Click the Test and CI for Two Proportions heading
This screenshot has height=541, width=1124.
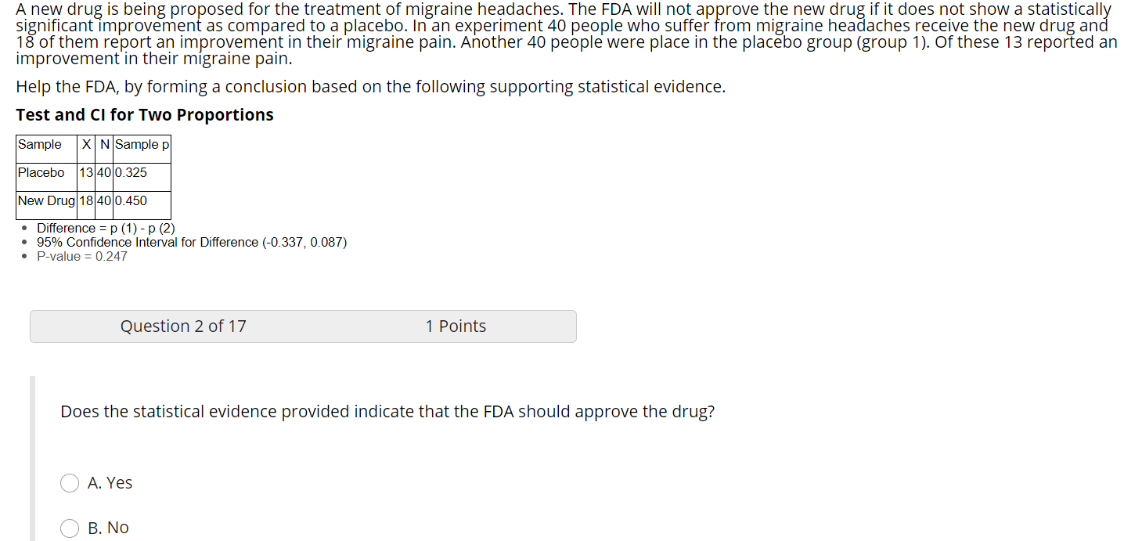[145, 115]
